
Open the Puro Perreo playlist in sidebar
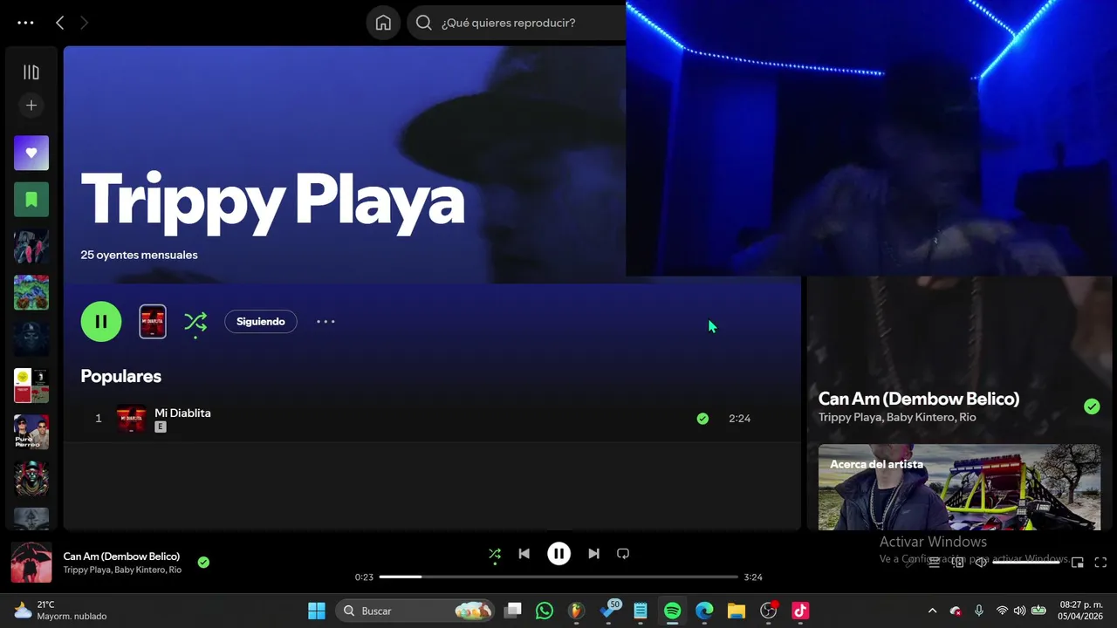click(x=31, y=432)
